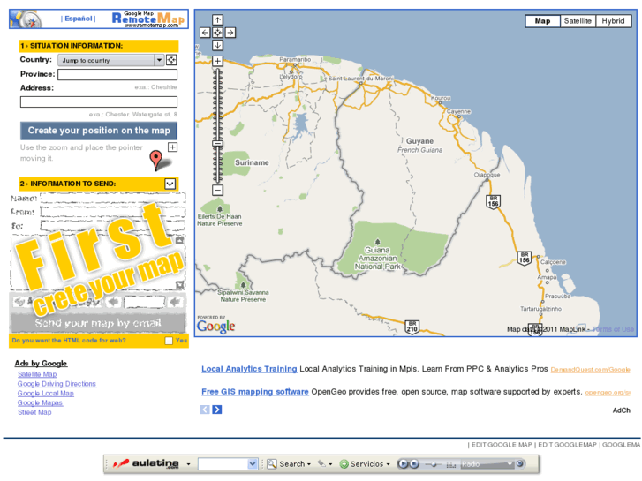Switch to Hybrid view tab
This screenshot has height=481, width=642.
point(613,21)
